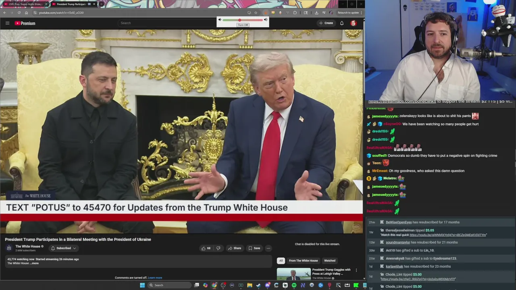This screenshot has height=290, width=516.
Task: Go back in the browser
Action: (5, 12)
